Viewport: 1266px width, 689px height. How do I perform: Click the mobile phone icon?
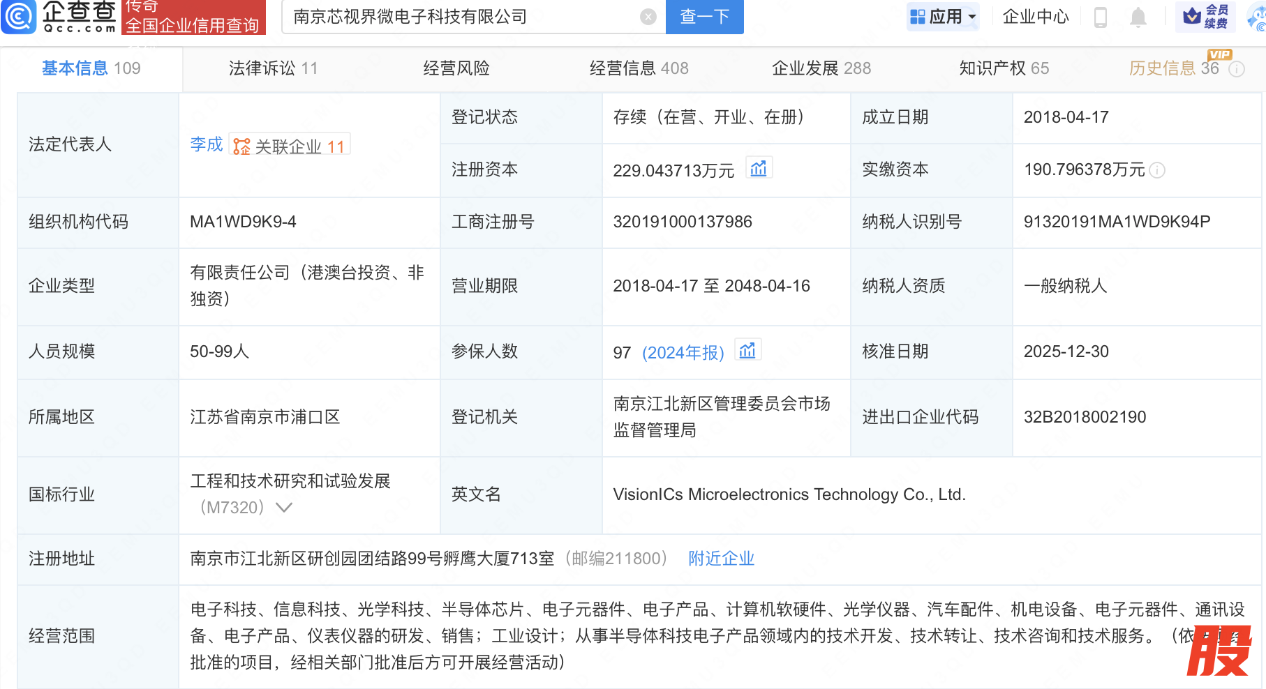[1101, 17]
